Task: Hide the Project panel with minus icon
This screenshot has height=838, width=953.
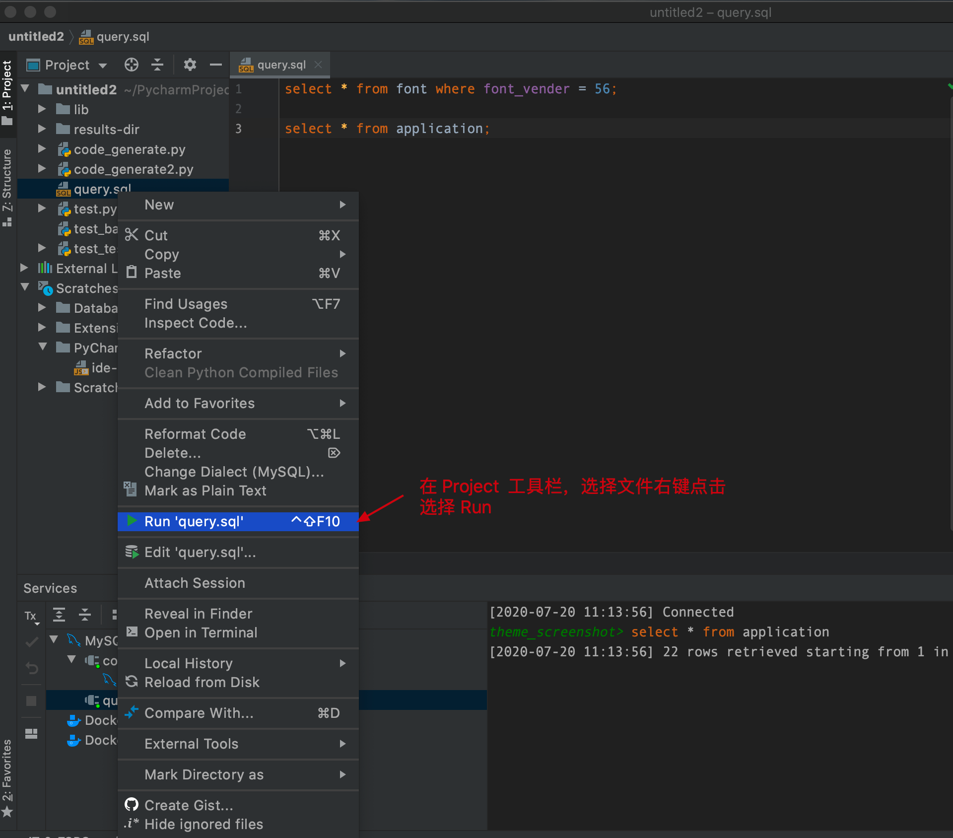Action: (x=216, y=65)
